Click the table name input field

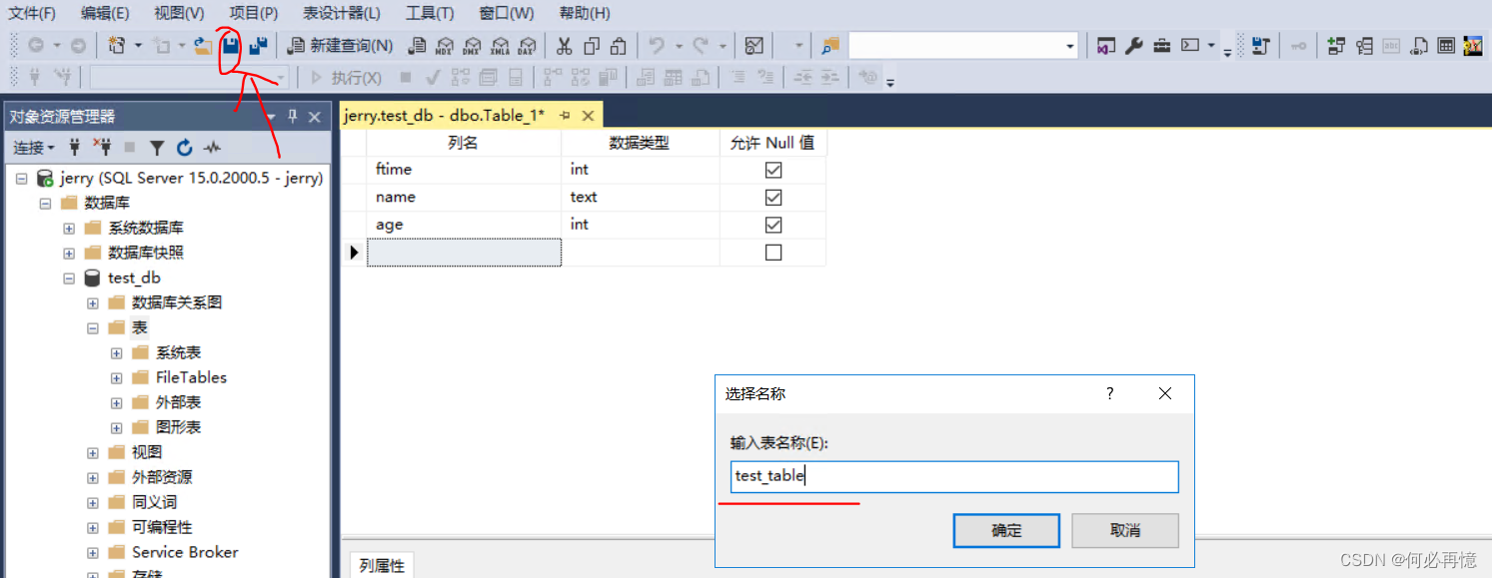[954, 476]
